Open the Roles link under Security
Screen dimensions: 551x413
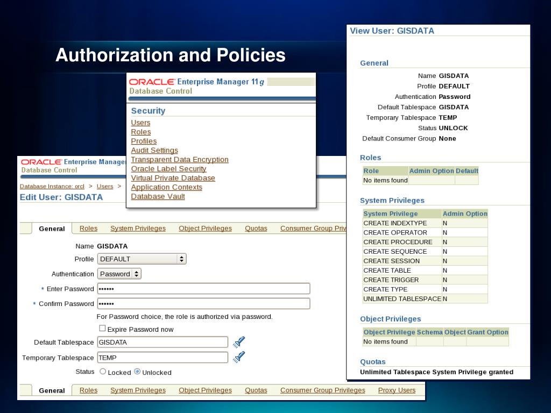coord(141,132)
